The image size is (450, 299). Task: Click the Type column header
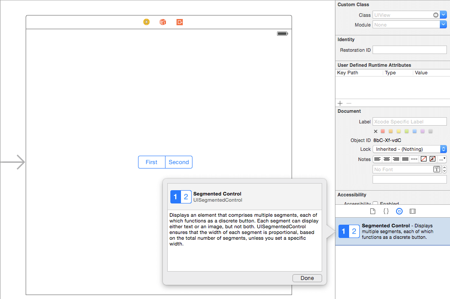pyautogui.click(x=398, y=73)
